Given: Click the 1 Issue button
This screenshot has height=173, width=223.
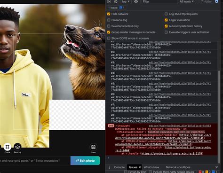Looking at the screenshot, I should (116, 8).
